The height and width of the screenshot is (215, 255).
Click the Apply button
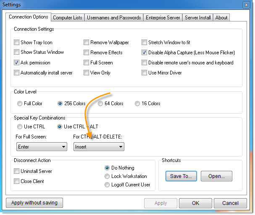[x=160, y=203]
